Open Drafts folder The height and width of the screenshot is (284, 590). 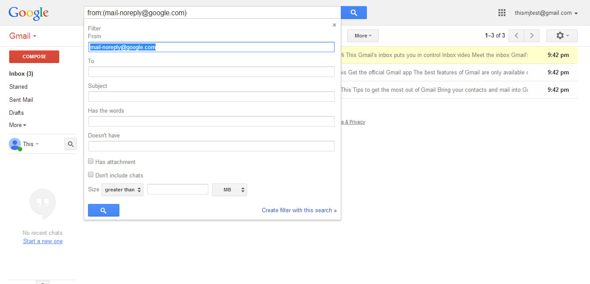click(x=17, y=113)
